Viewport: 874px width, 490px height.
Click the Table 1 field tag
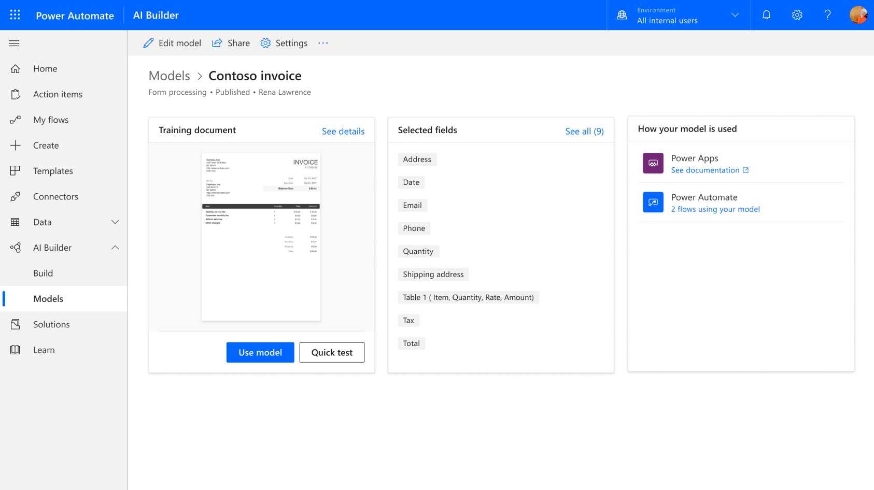pos(469,297)
